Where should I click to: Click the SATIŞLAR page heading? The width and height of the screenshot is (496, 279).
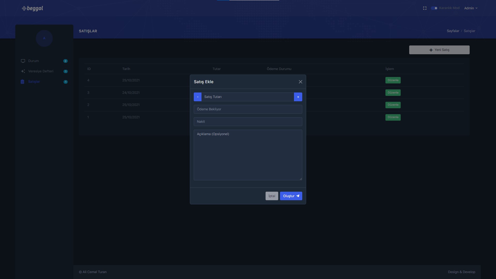click(x=88, y=31)
